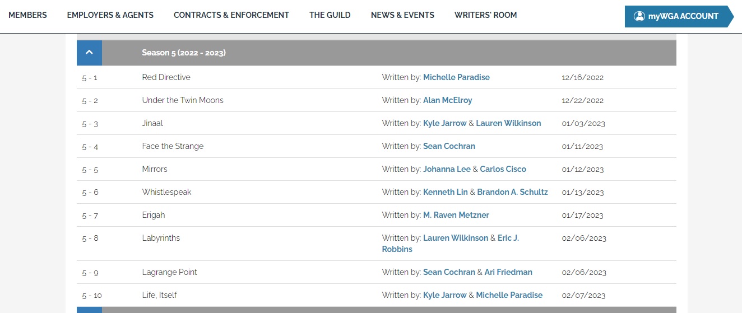Open the Carlos Cisco writer link

[x=503, y=169]
